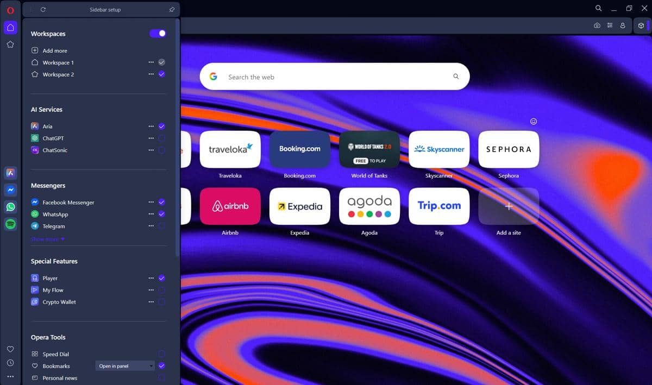Enable the ChatSonic service checkbox

161,150
